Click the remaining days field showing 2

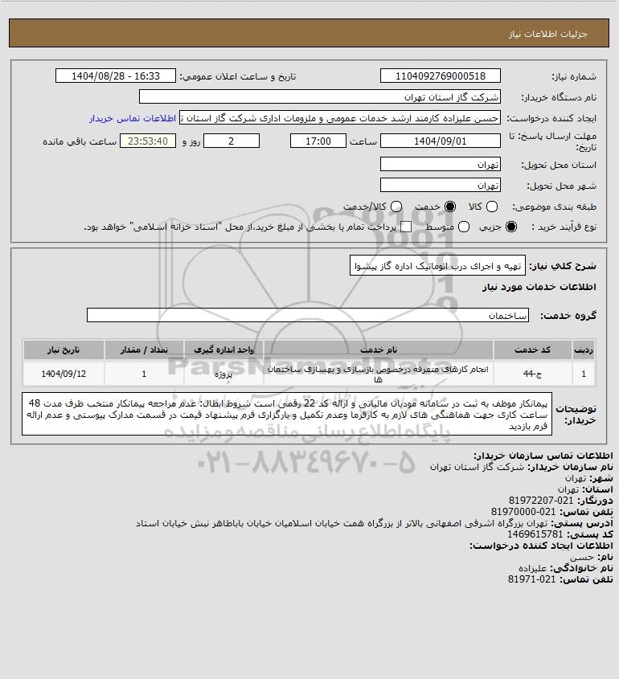(x=232, y=141)
